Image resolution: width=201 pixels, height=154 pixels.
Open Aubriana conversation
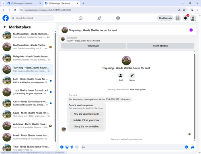(x=27, y=126)
